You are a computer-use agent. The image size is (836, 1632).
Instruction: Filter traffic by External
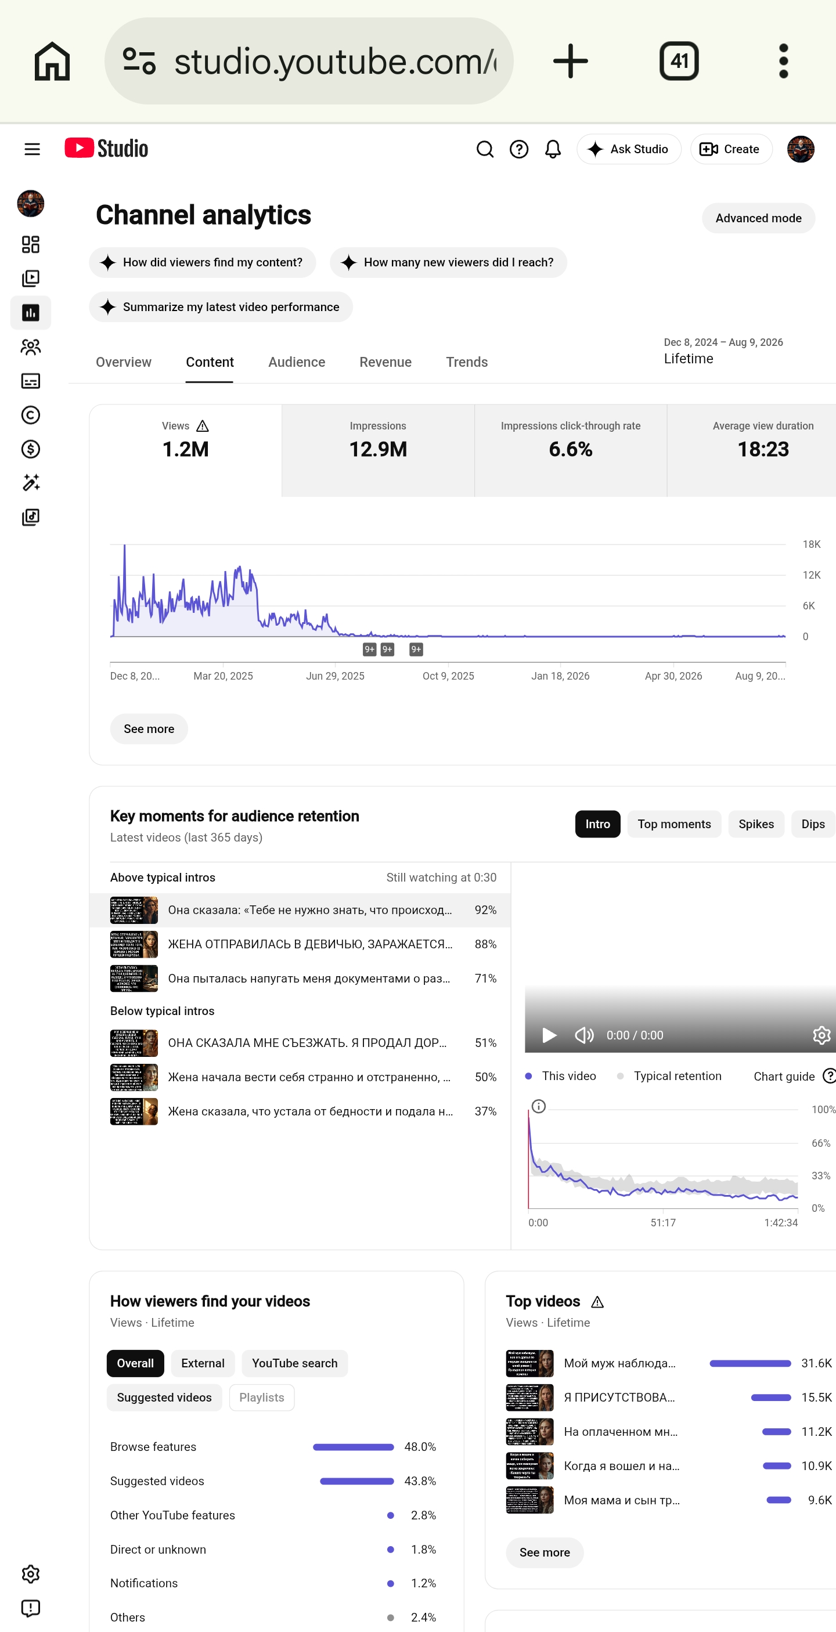(203, 1363)
